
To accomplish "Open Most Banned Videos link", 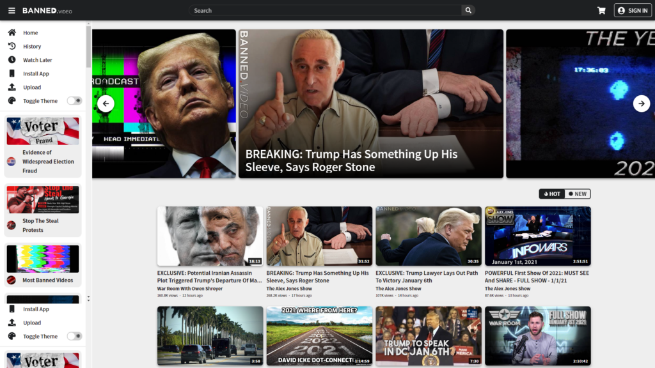I will [x=47, y=280].
